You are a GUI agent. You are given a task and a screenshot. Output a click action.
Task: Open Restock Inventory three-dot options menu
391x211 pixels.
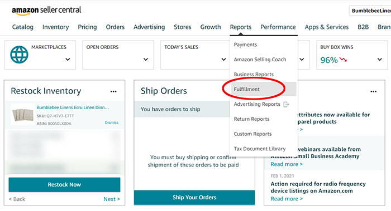click(x=113, y=91)
